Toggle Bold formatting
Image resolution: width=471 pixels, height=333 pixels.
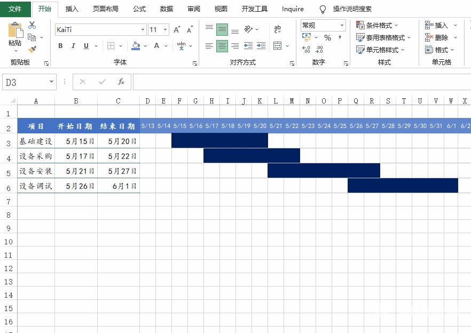tap(60, 46)
